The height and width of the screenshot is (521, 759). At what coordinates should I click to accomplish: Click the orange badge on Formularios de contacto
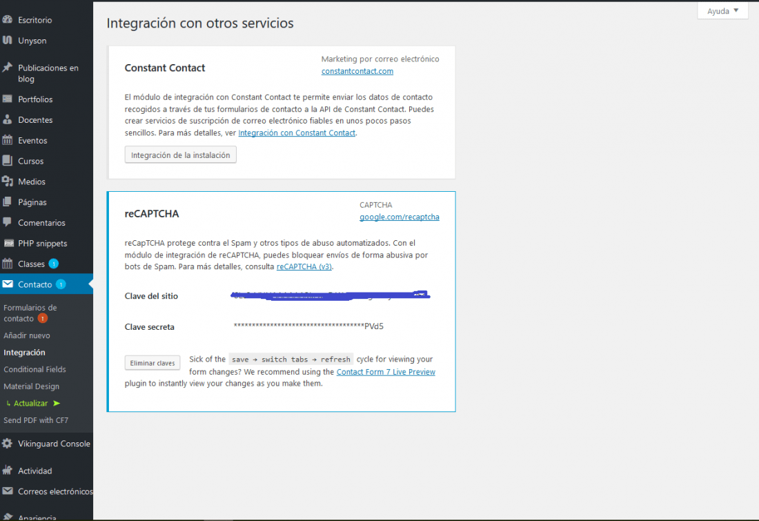pos(43,318)
